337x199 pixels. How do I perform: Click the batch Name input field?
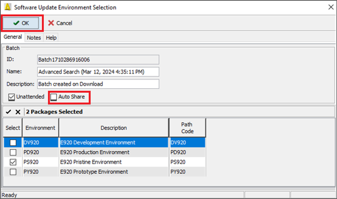click(98, 72)
